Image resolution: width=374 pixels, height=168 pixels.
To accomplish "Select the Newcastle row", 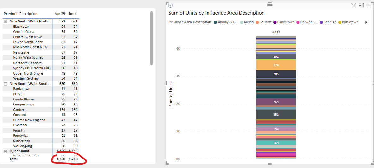I will [x=41, y=52].
